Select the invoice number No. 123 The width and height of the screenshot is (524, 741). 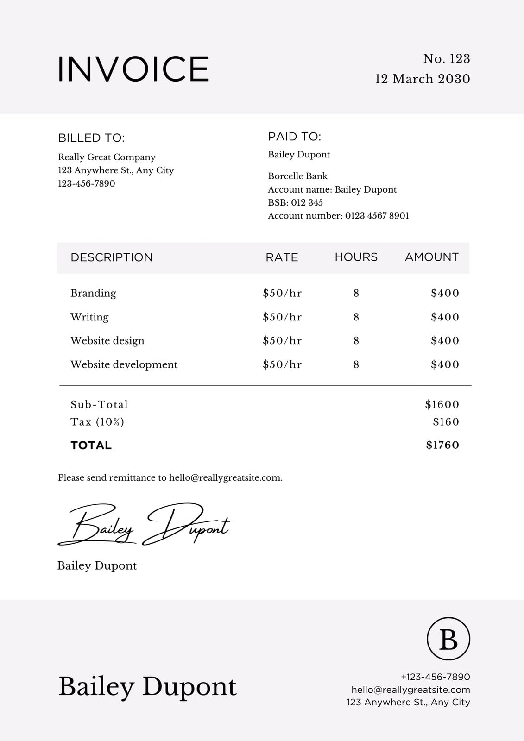[x=447, y=59]
